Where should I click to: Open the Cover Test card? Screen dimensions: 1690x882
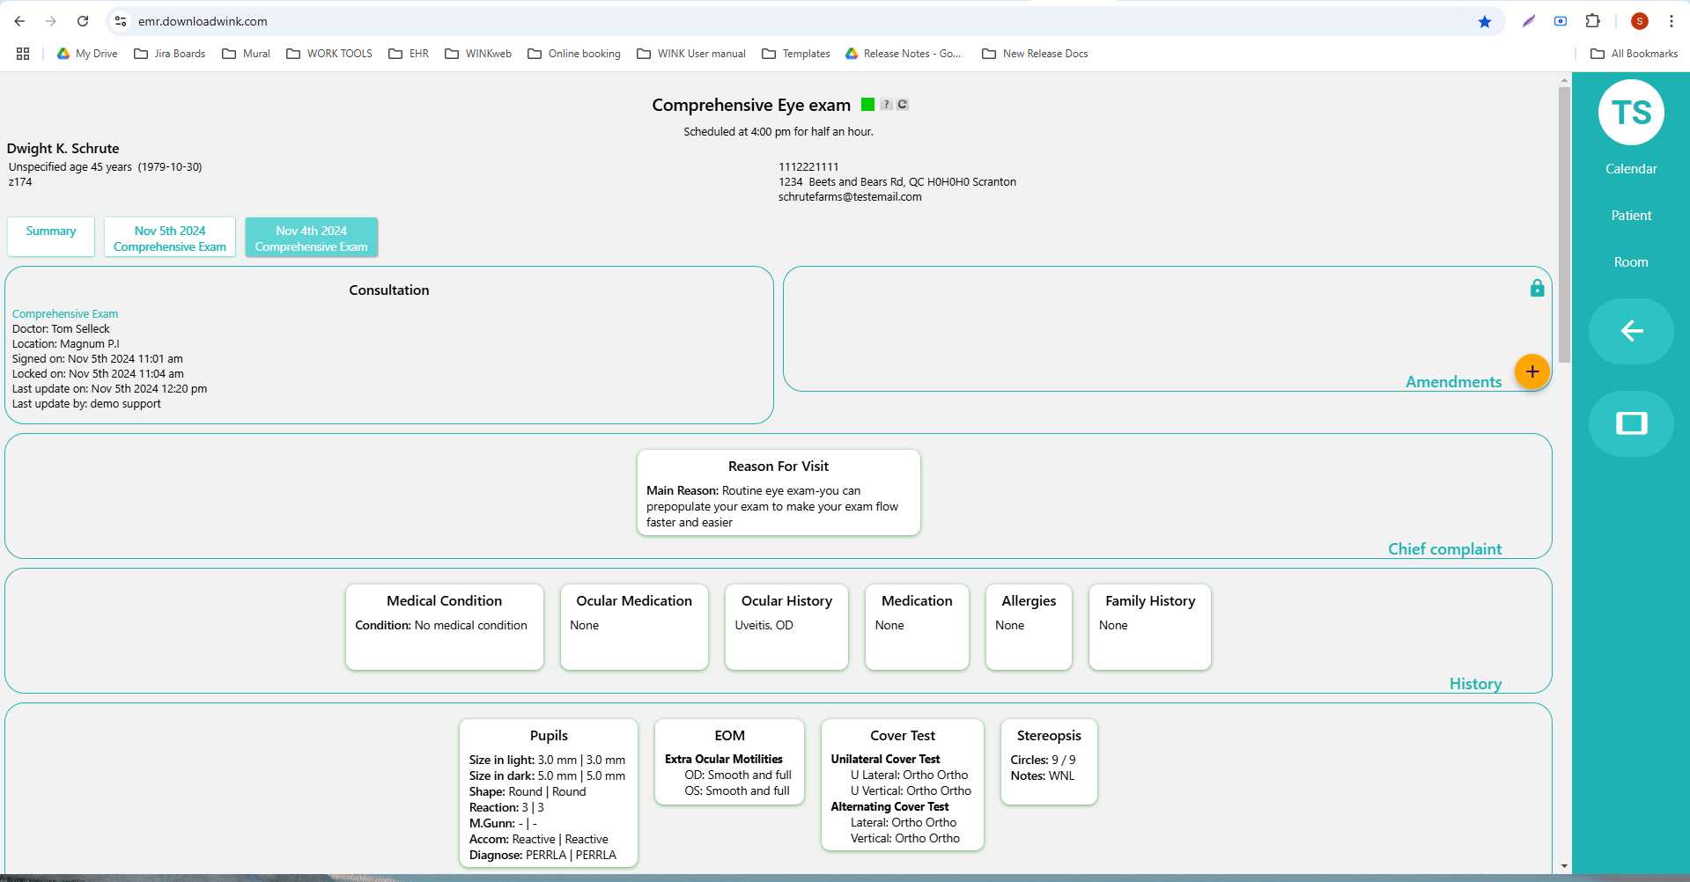[903, 785]
